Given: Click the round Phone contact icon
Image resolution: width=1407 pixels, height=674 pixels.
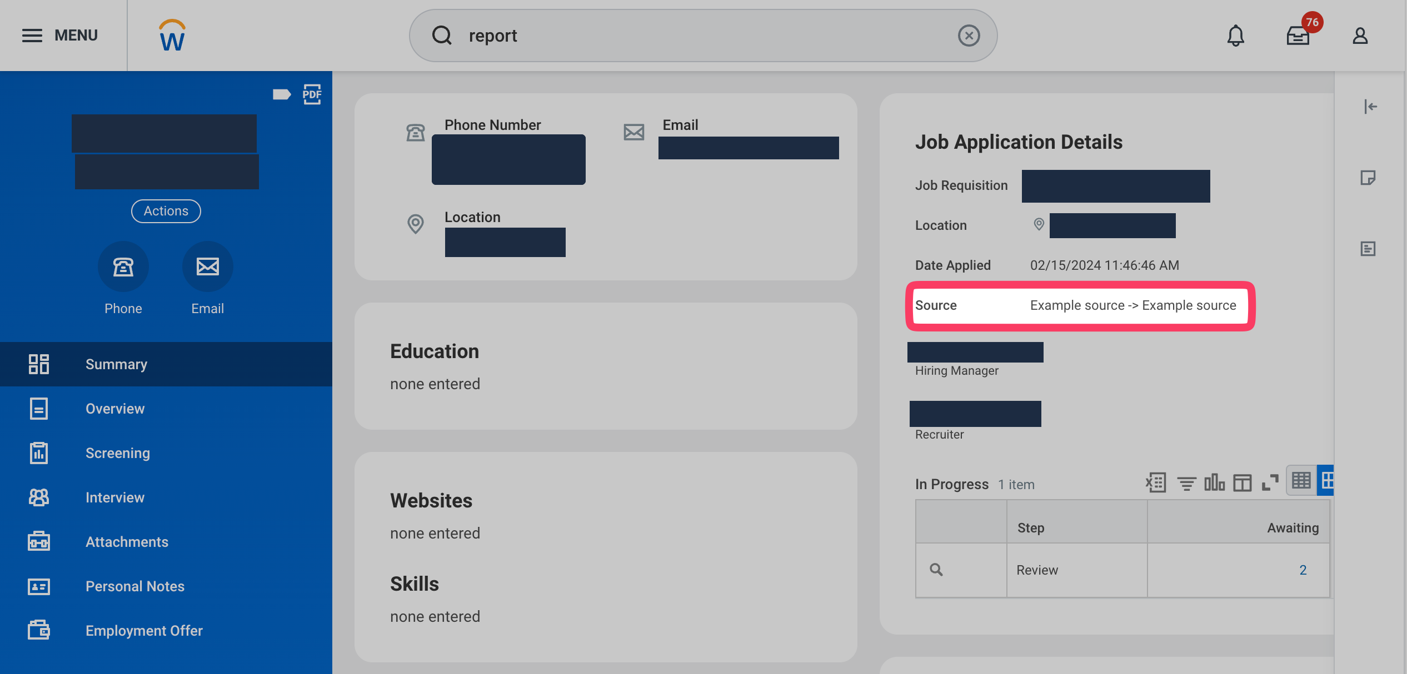Looking at the screenshot, I should tap(123, 267).
